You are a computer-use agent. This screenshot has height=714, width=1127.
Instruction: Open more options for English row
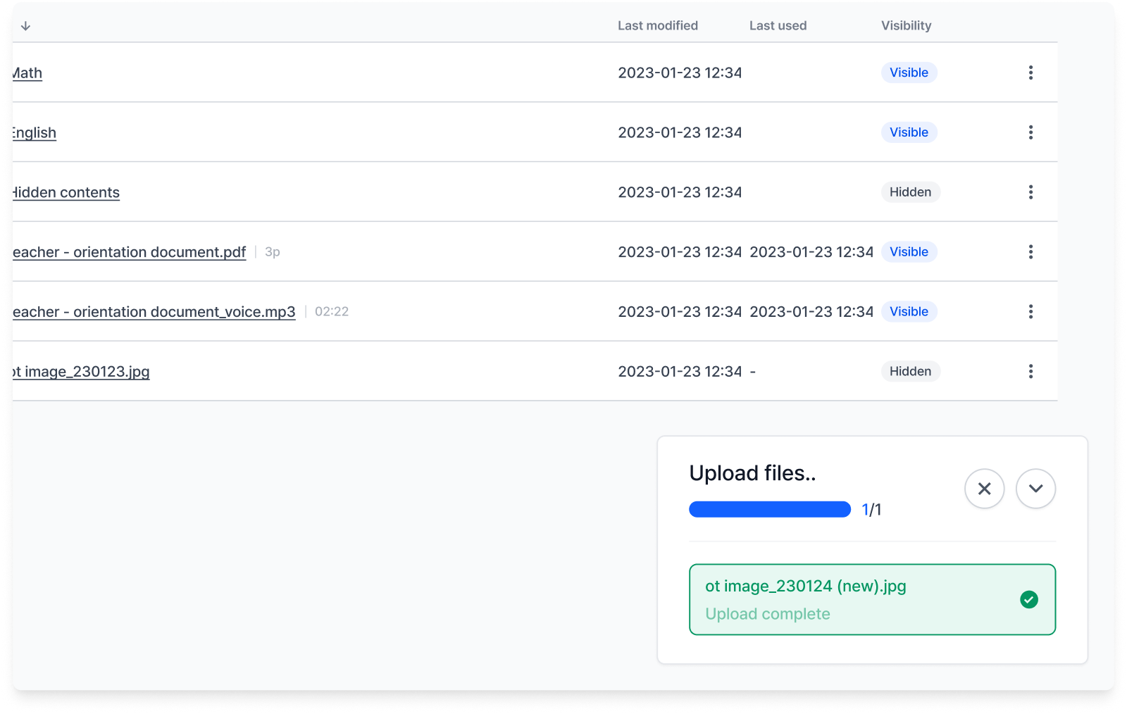(1031, 132)
